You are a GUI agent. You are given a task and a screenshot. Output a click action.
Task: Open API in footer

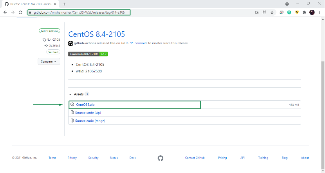coord(242,158)
